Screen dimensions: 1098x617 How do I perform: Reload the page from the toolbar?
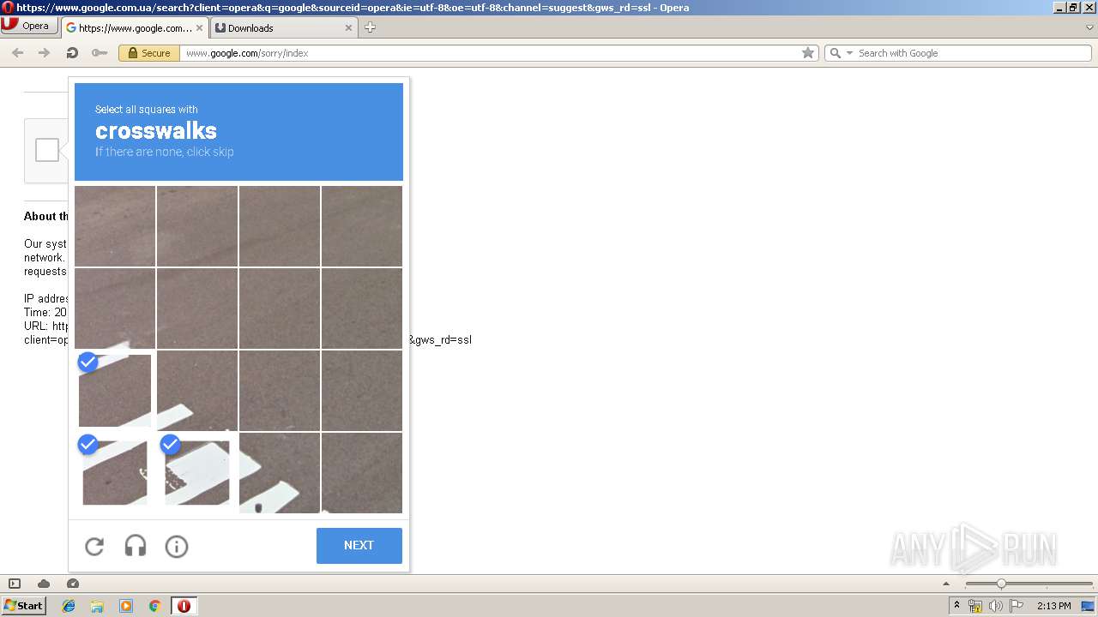point(72,53)
